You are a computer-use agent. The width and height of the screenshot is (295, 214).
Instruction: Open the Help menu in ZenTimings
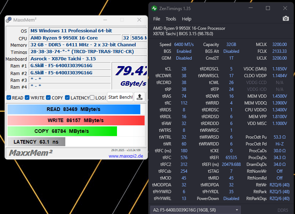coord(187,19)
